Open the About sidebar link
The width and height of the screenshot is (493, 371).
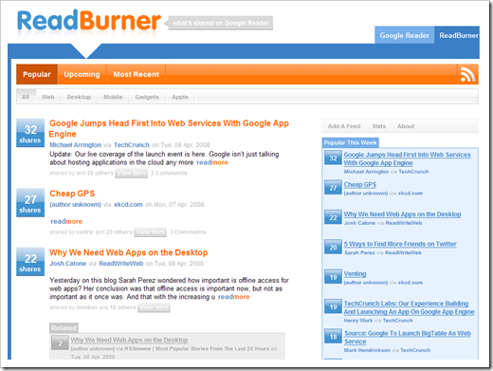click(x=406, y=126)
